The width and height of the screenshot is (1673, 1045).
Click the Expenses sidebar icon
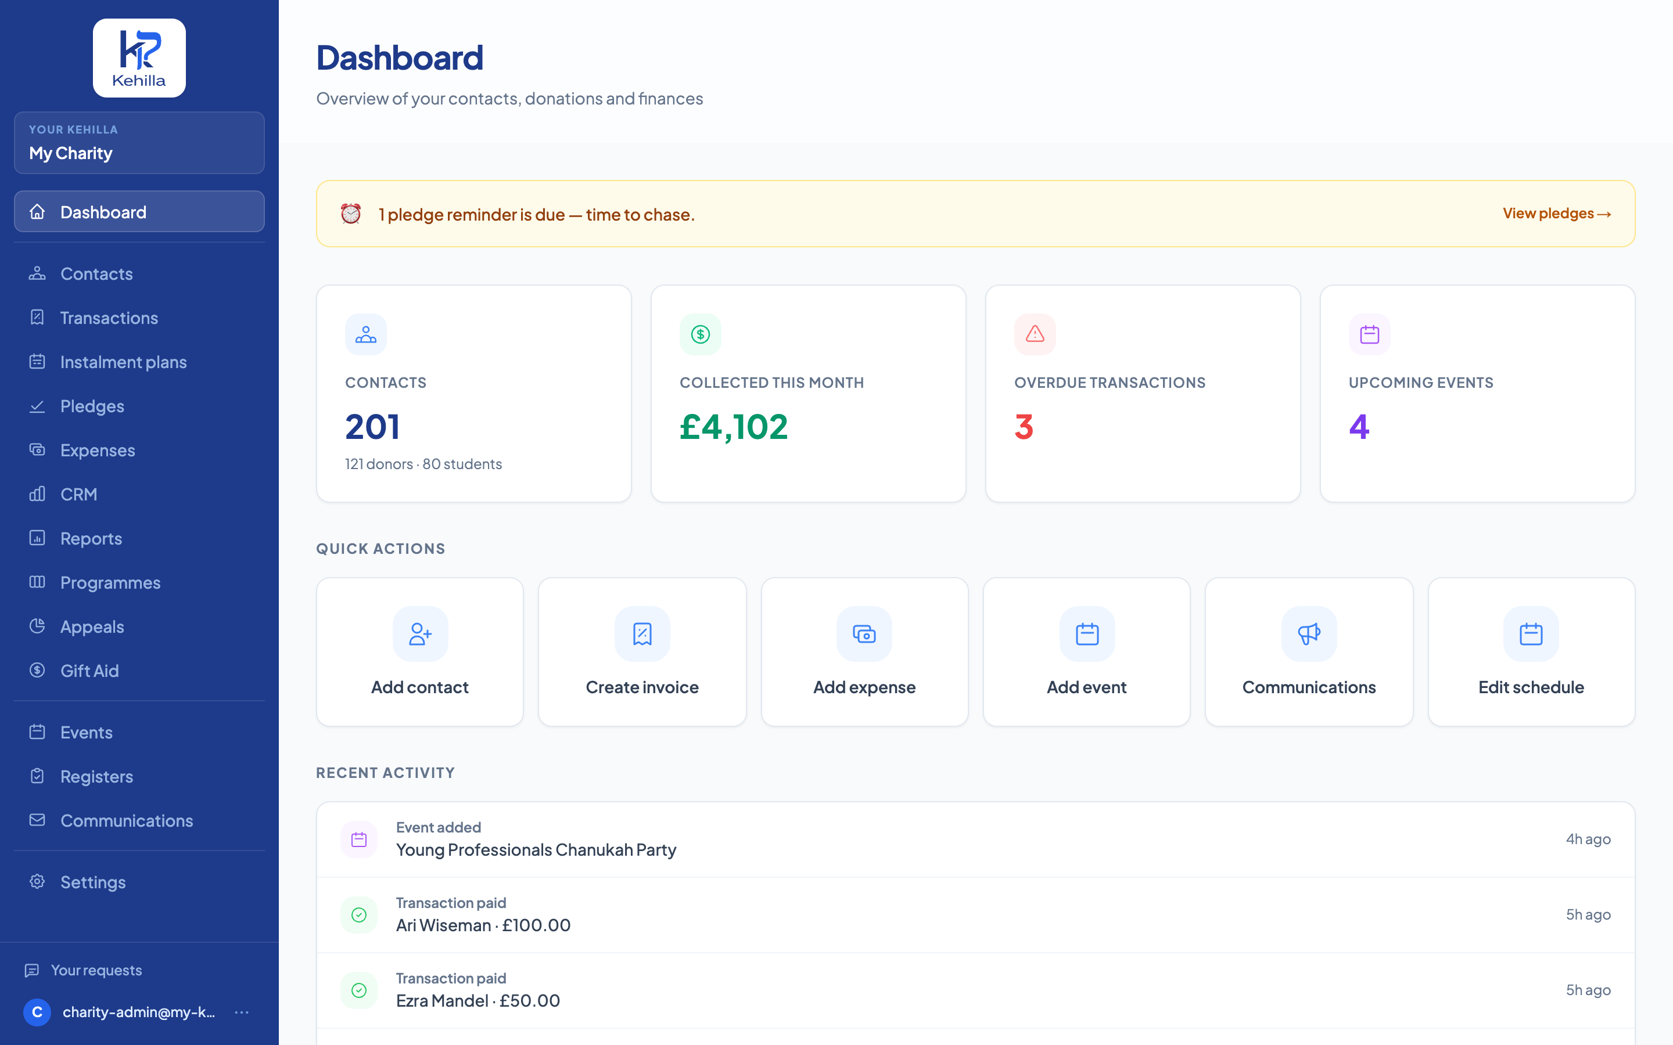[37, 450]
